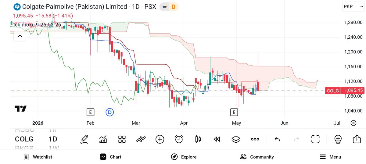Click the 1,280.00 price axis label
Screen dimensions: 366x164
(x=353, y=23)
